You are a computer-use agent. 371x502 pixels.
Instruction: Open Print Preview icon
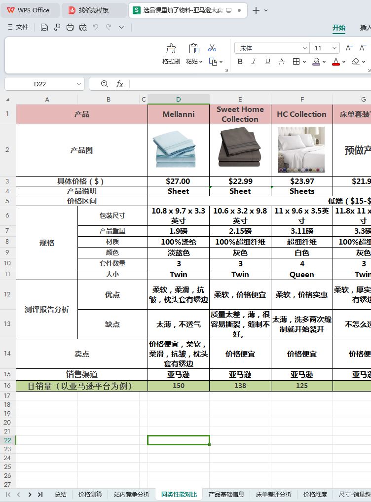click(x=83, y=27)
